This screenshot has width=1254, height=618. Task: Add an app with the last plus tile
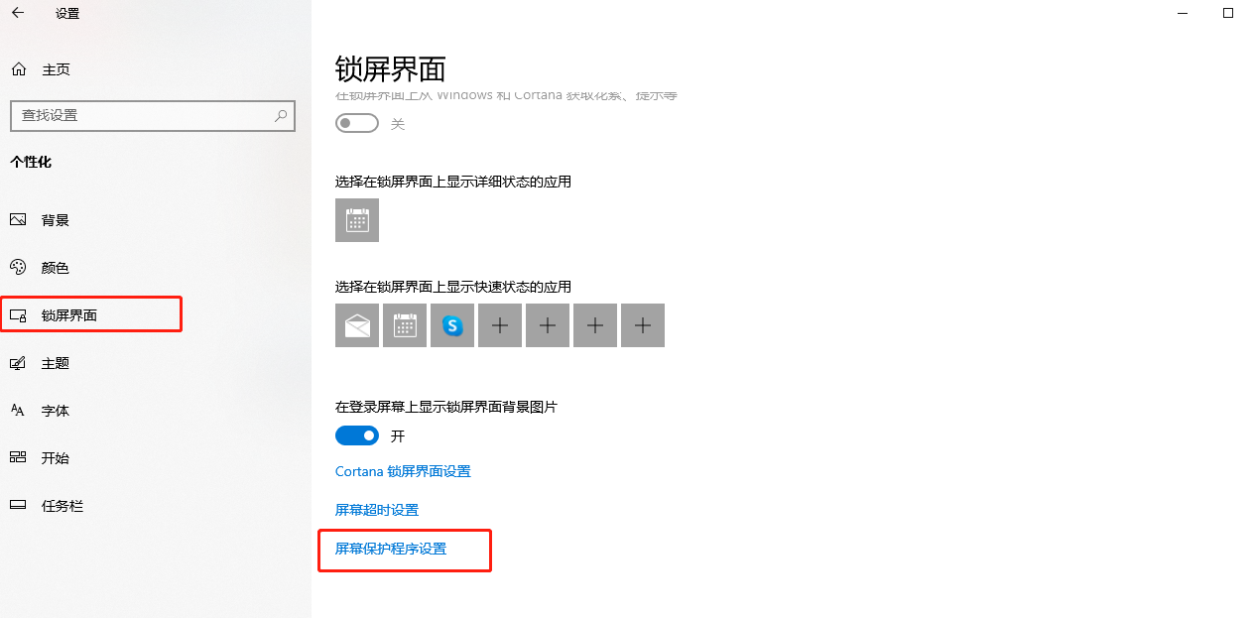643,325
